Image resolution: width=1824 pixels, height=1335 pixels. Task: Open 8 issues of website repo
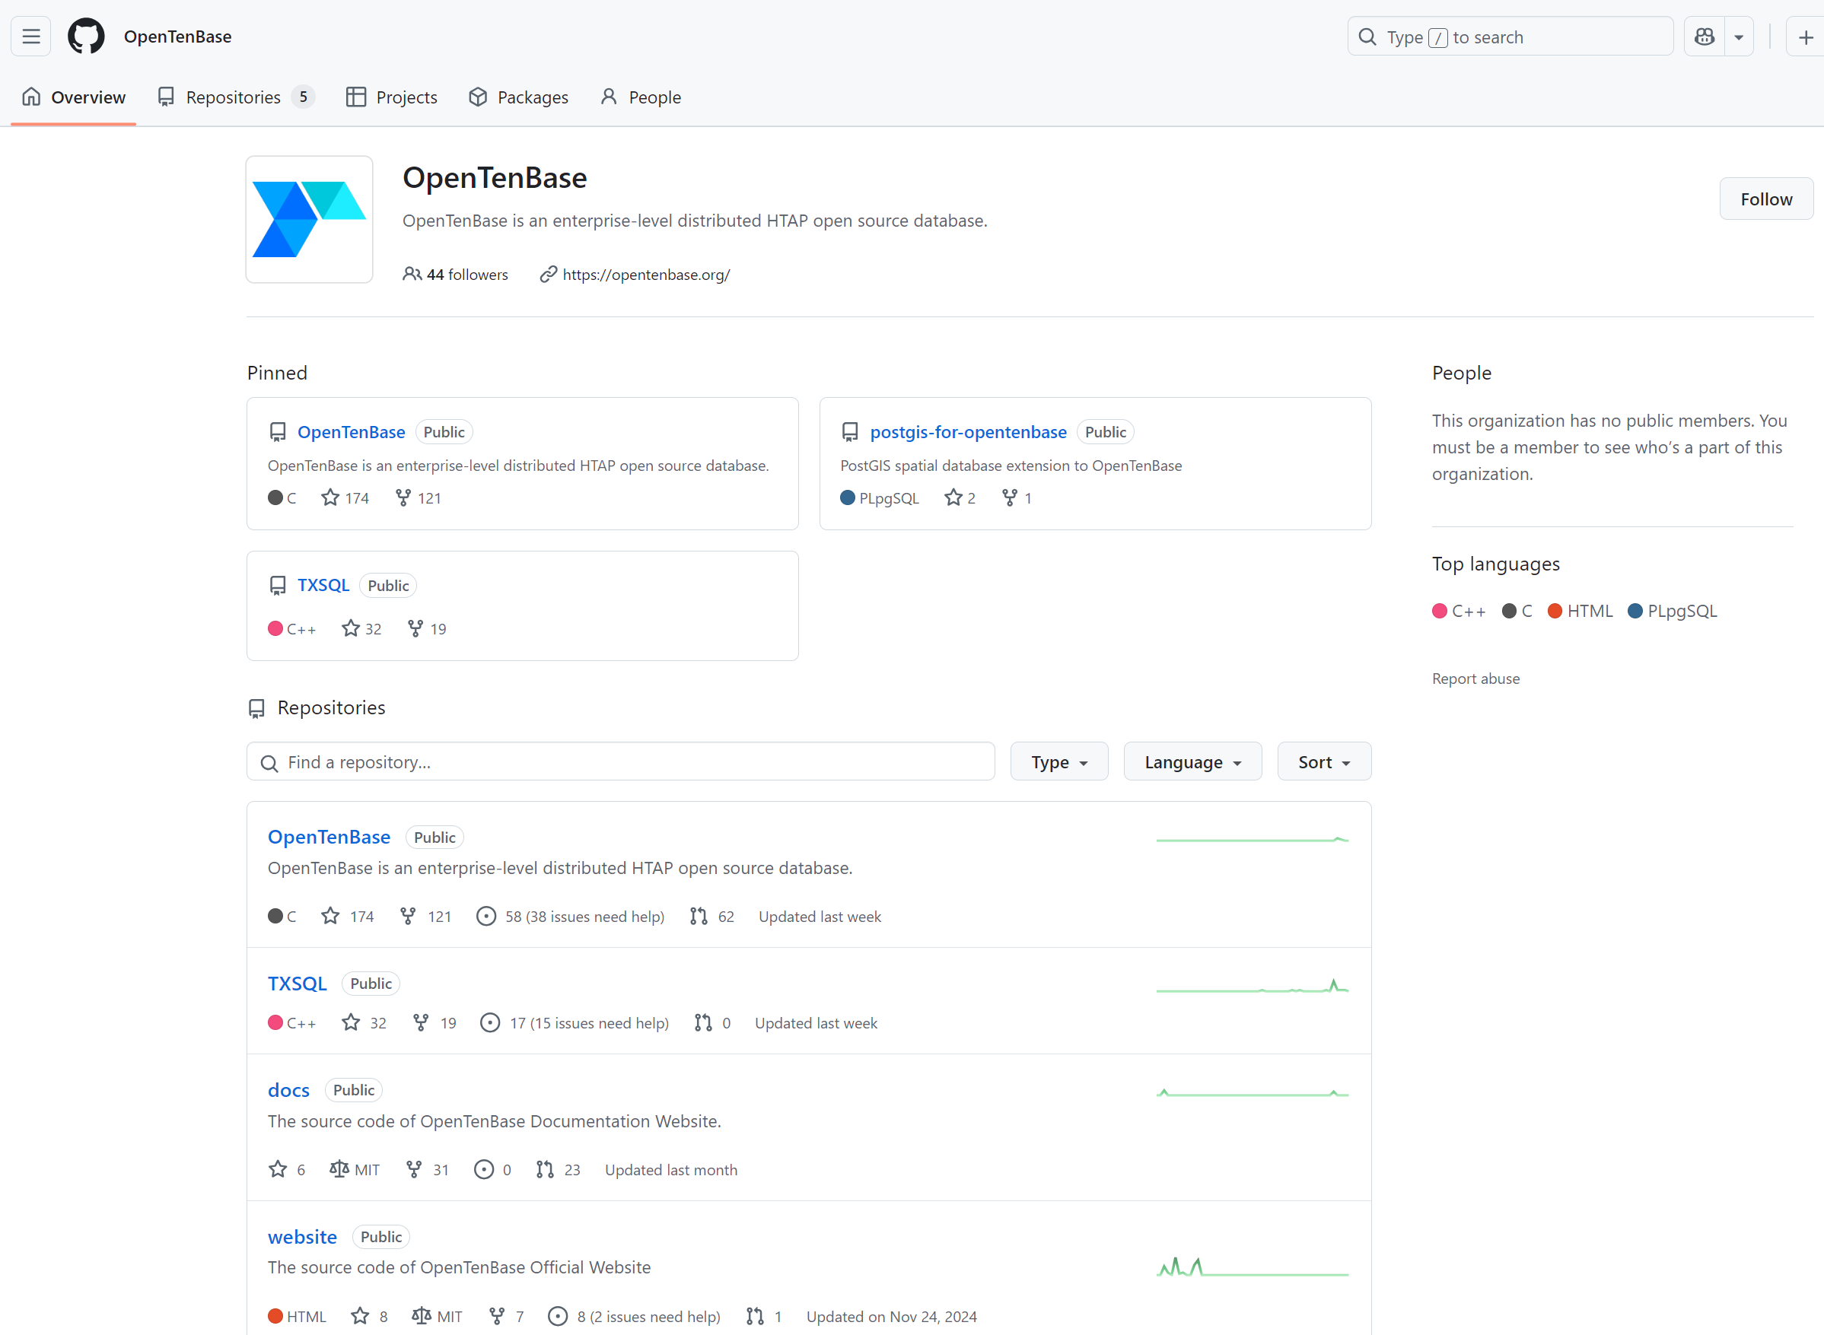pyautogui.click(x=635, y=1317)
